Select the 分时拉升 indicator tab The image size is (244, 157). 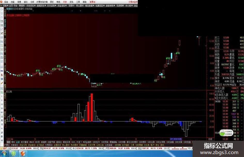pos(96,142)
